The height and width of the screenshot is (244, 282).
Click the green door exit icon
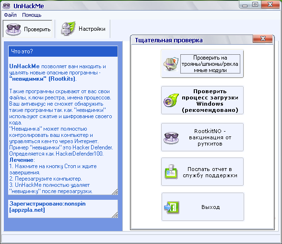[x=172, y=207]
